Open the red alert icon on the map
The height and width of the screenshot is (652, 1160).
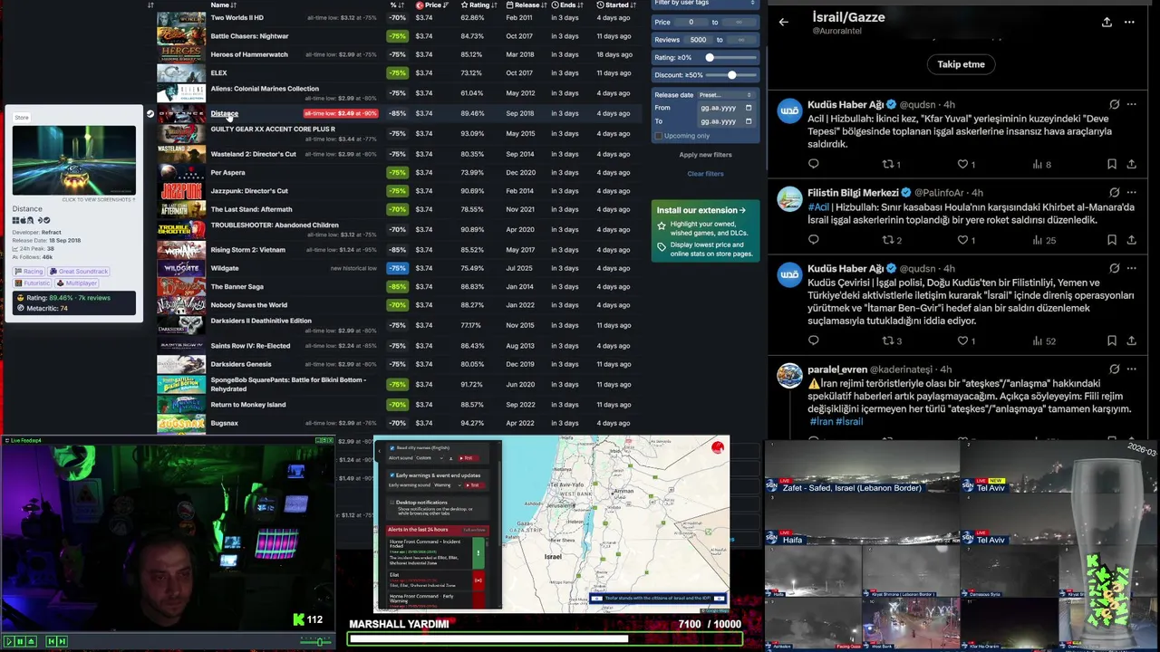(x=718, y=447)
